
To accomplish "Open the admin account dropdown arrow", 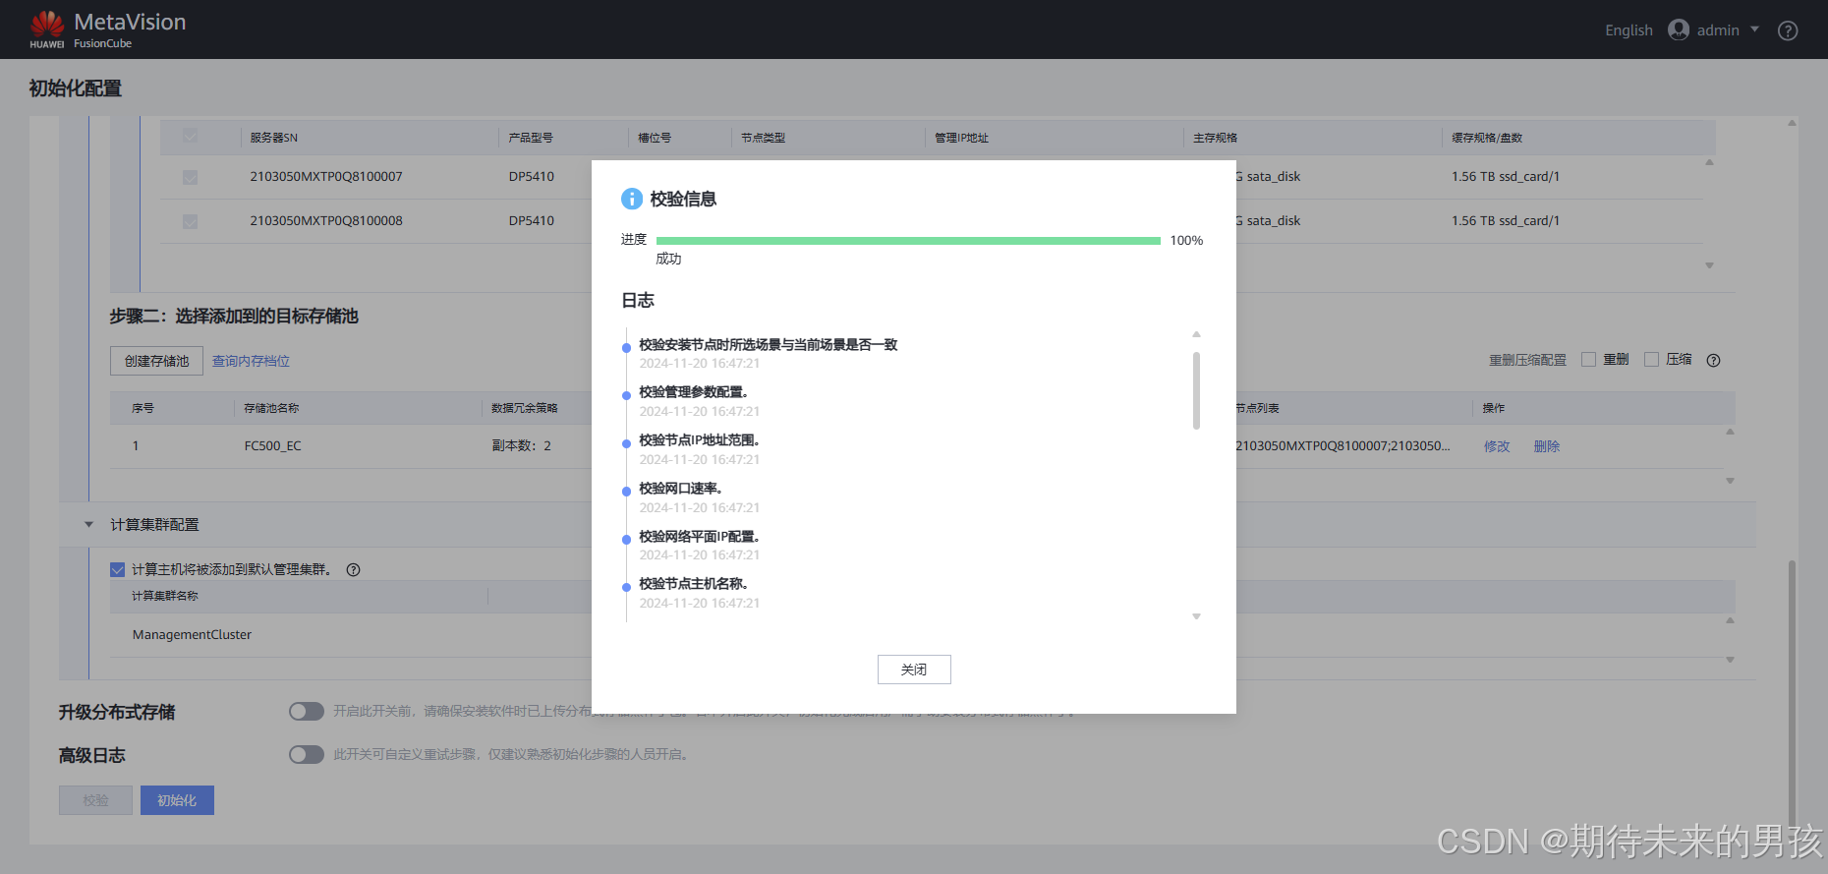I will coord(1754,29).
